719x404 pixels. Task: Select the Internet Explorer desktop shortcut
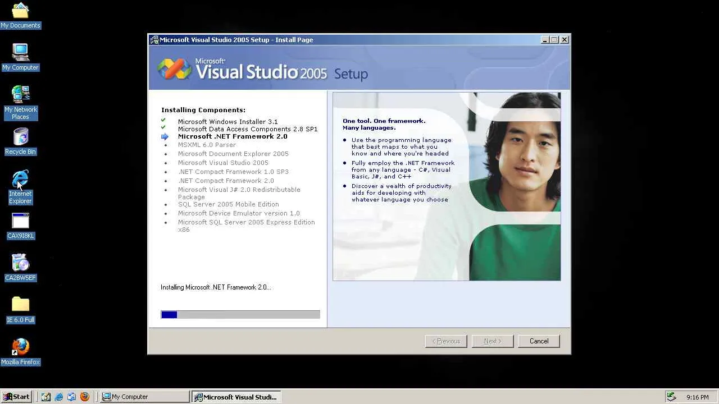coord(20,187)
